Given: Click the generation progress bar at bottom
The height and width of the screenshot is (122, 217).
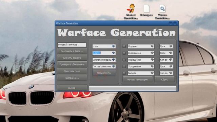Looking at the screenshot, I should coord(133,88).
